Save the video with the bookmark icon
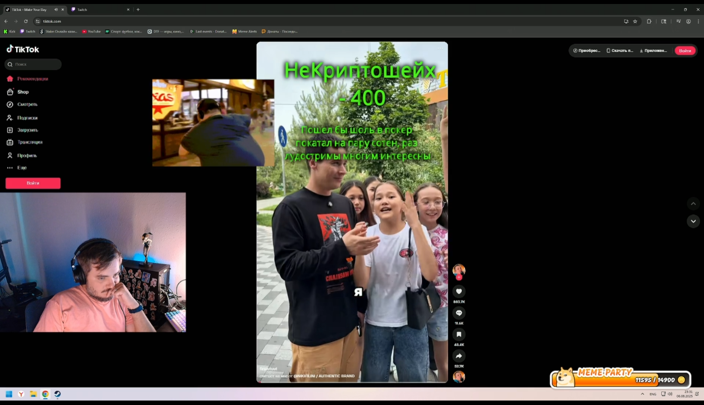 click(x=459, y=334)
